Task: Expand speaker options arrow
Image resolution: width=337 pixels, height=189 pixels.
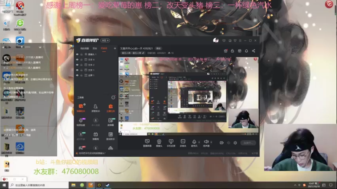Action: pyautogui.click(x=211, y=142)
